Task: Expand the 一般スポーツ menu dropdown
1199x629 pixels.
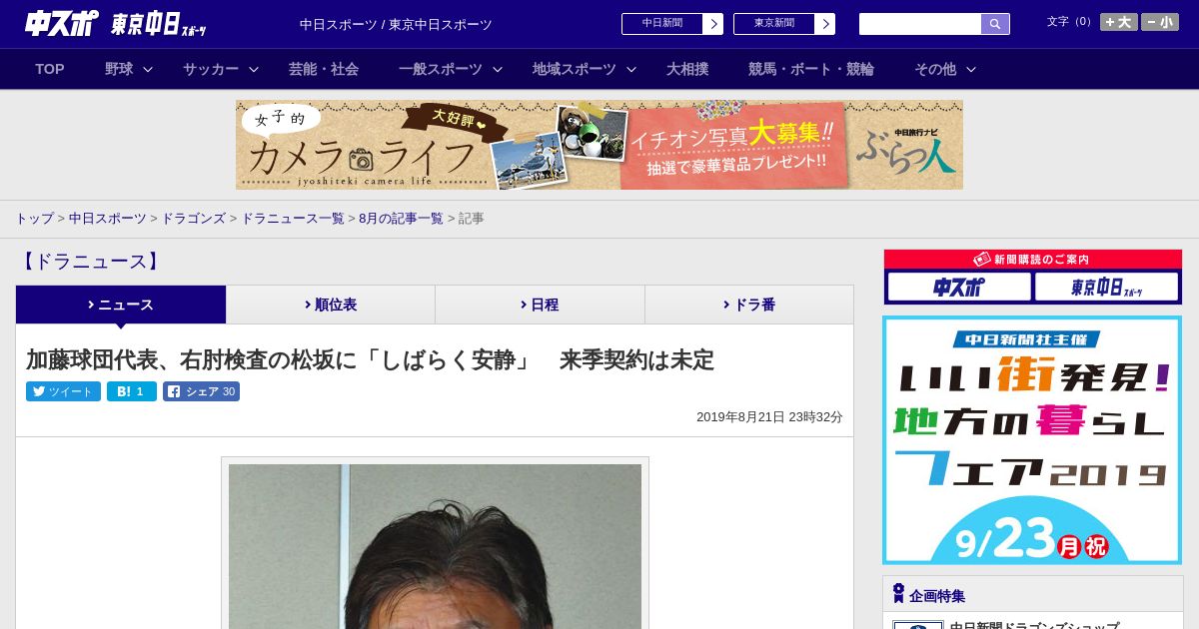Action: tap(450, 69)
